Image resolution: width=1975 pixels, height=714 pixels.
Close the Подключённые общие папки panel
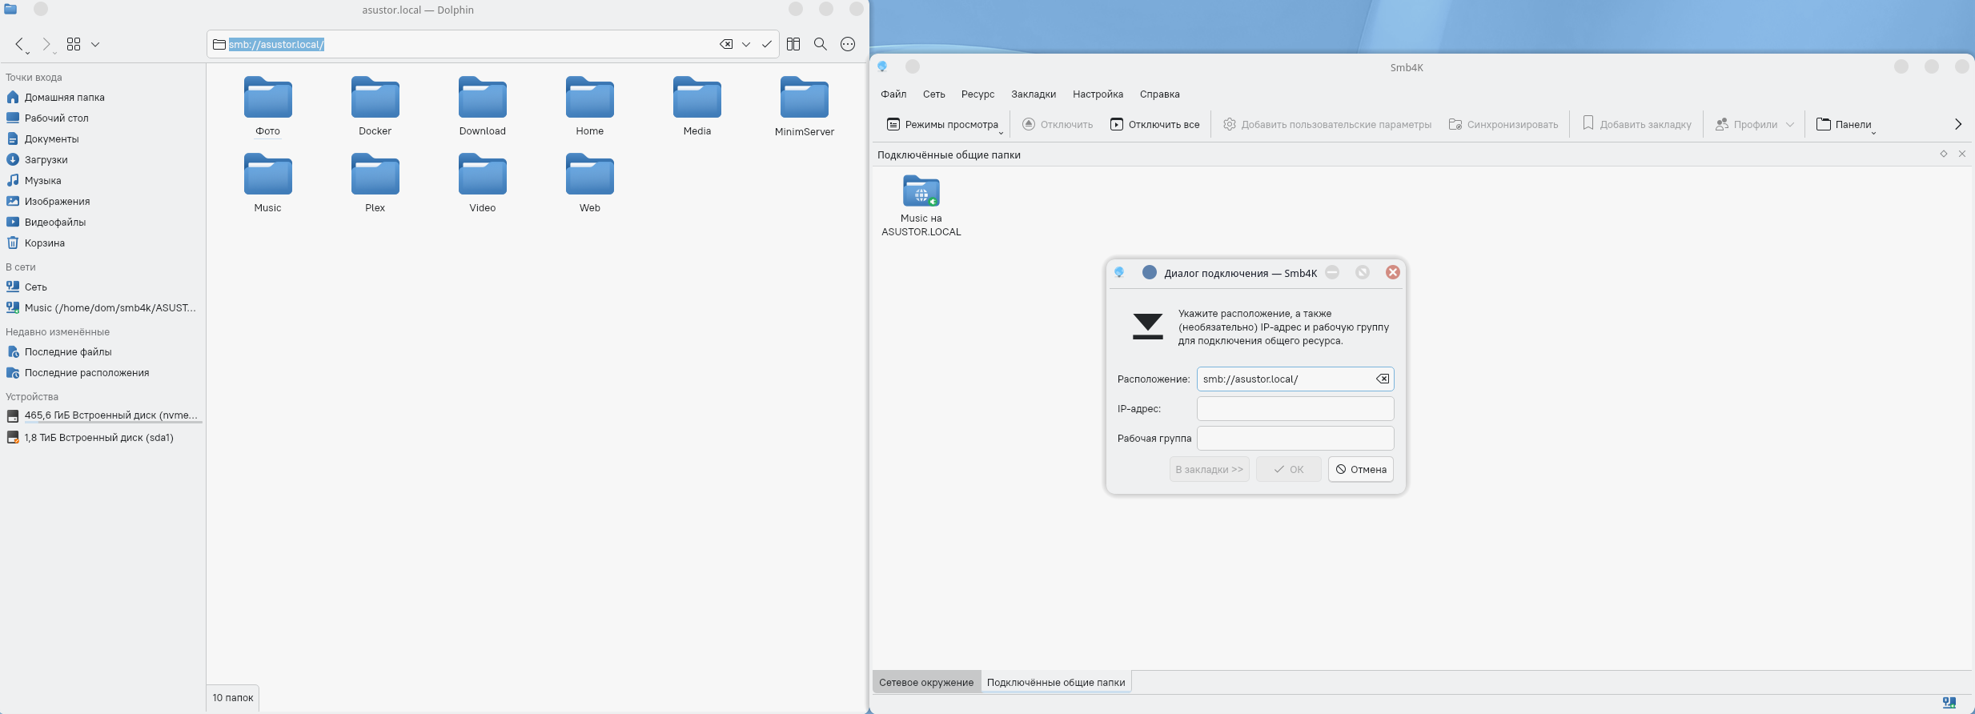tap(1961, 154)
